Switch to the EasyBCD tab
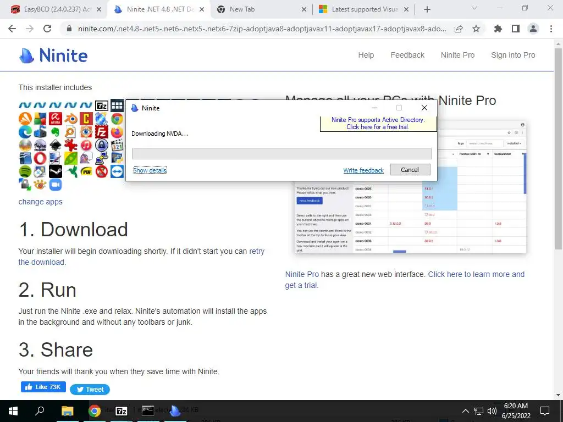 tap(53, 9)
